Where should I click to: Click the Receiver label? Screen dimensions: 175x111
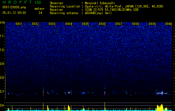pyautogui.click(x=56, y=10)
